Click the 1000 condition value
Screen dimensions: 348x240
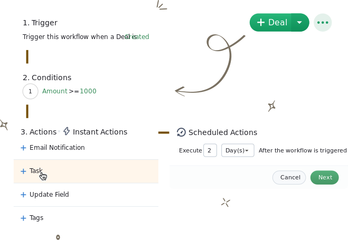[88, 91]
